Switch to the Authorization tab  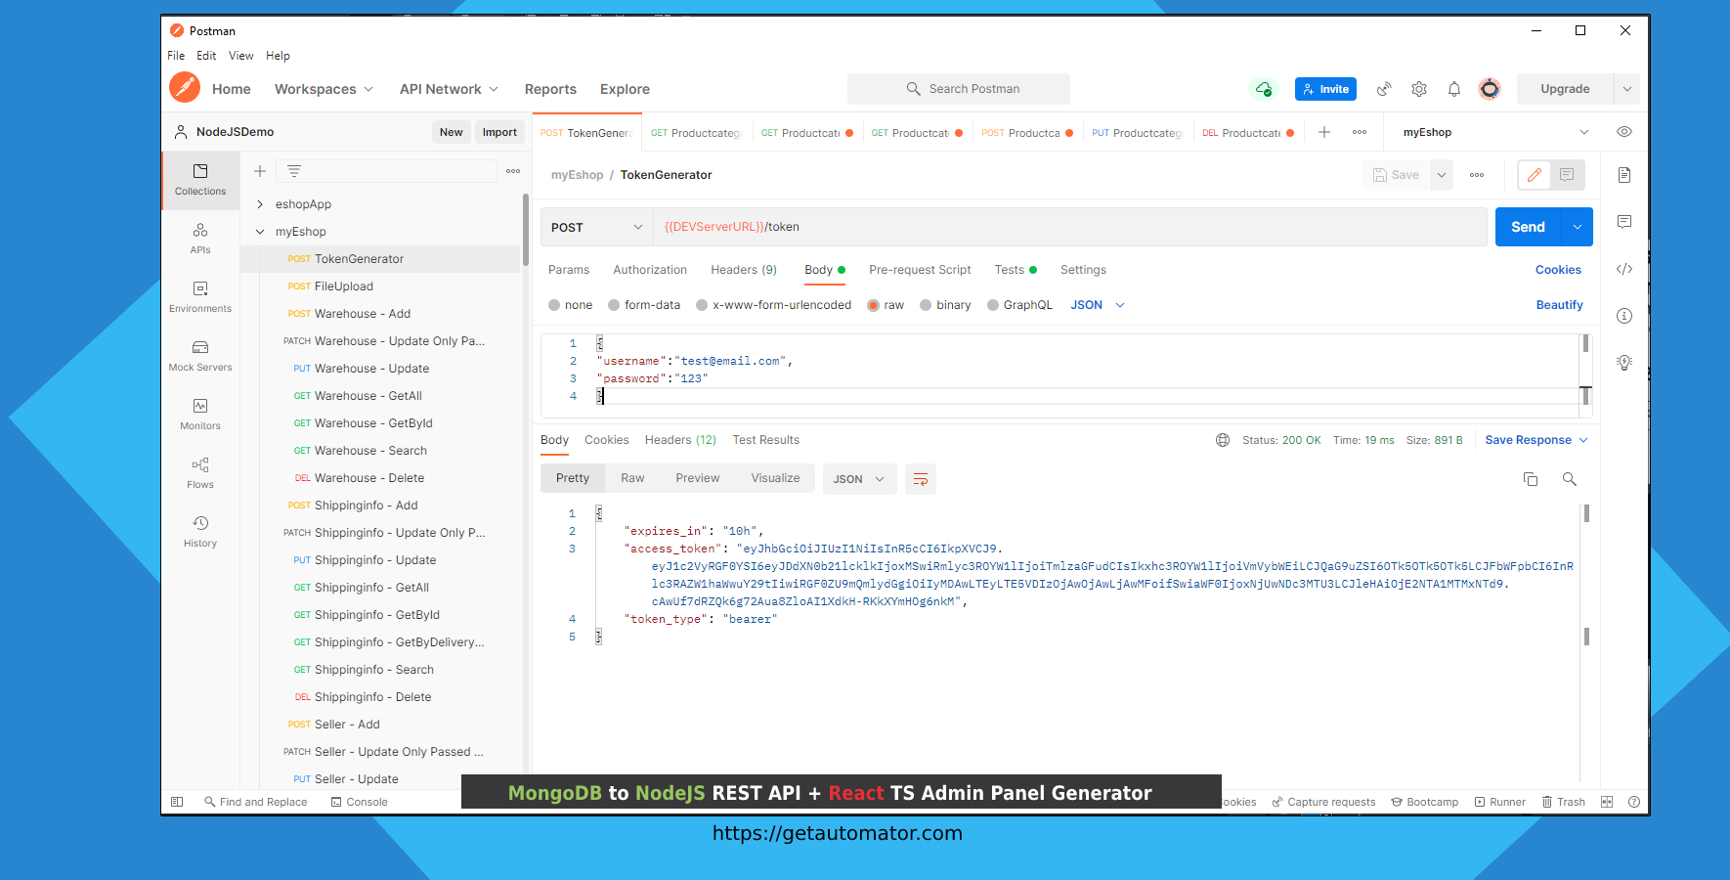tap(650, 270)
